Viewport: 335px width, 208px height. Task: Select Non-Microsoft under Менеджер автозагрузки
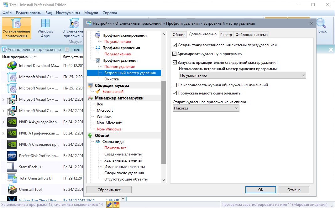point(109,123)
